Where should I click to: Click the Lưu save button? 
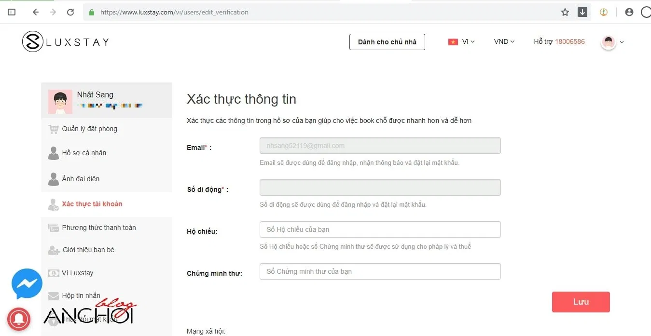click(x=581, y=302)
